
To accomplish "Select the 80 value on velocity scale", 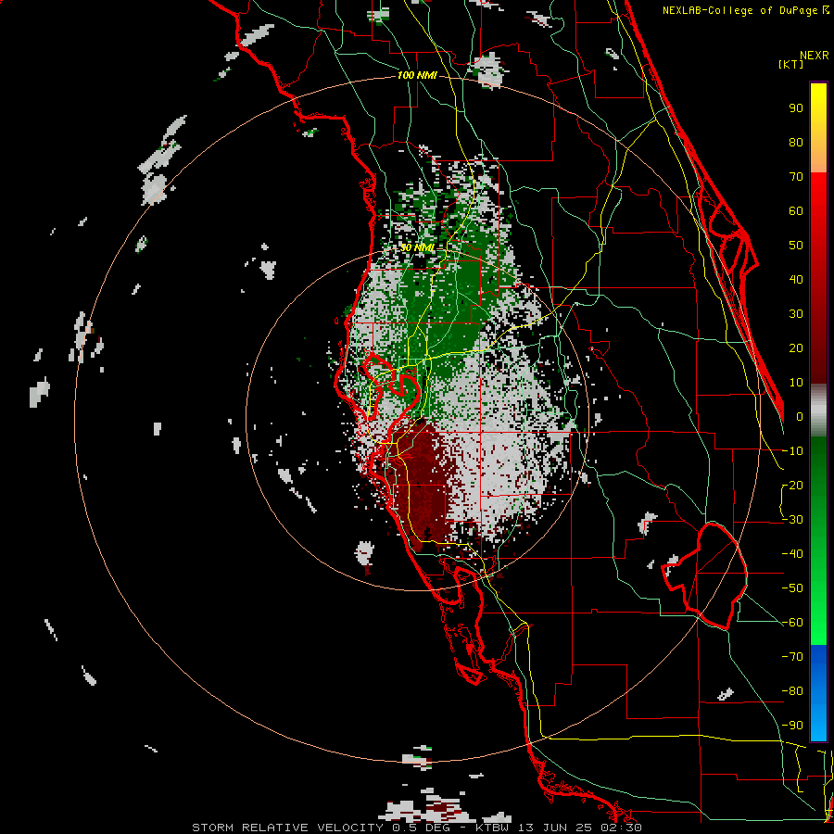I will 796,142.
